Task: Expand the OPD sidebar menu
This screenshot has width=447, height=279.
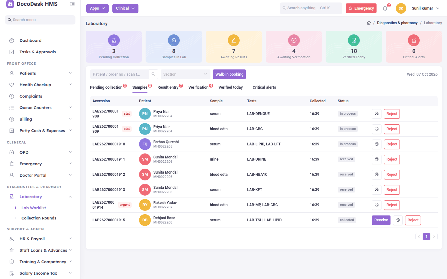Action: coord(40,153)
